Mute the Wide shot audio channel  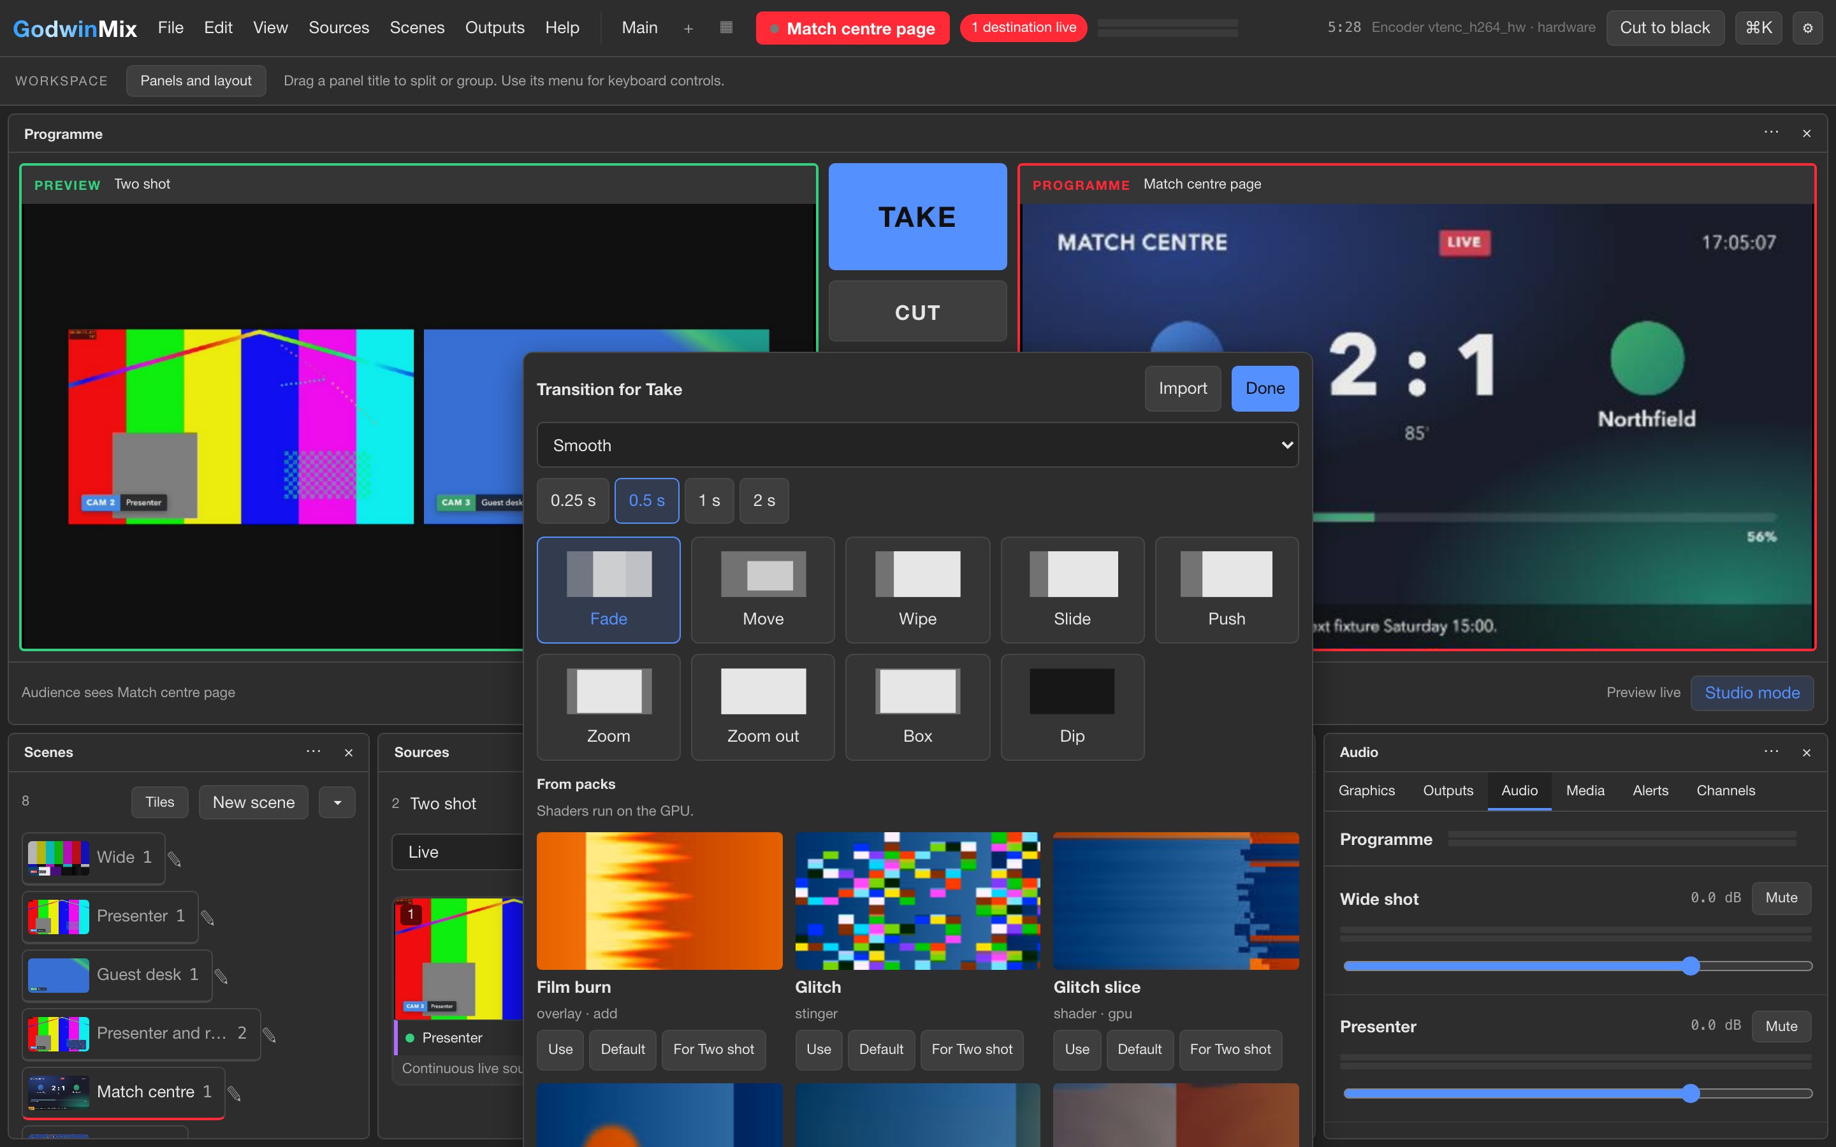(1781, 898)
